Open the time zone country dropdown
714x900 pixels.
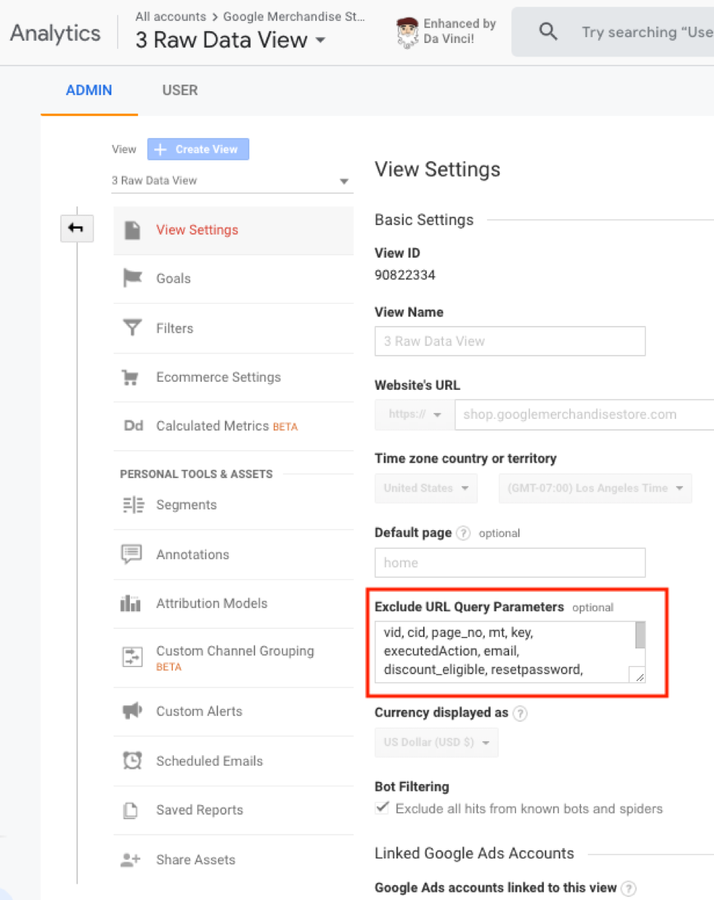tap(425, 488)
